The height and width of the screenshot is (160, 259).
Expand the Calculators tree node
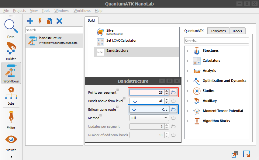[188, 61]
